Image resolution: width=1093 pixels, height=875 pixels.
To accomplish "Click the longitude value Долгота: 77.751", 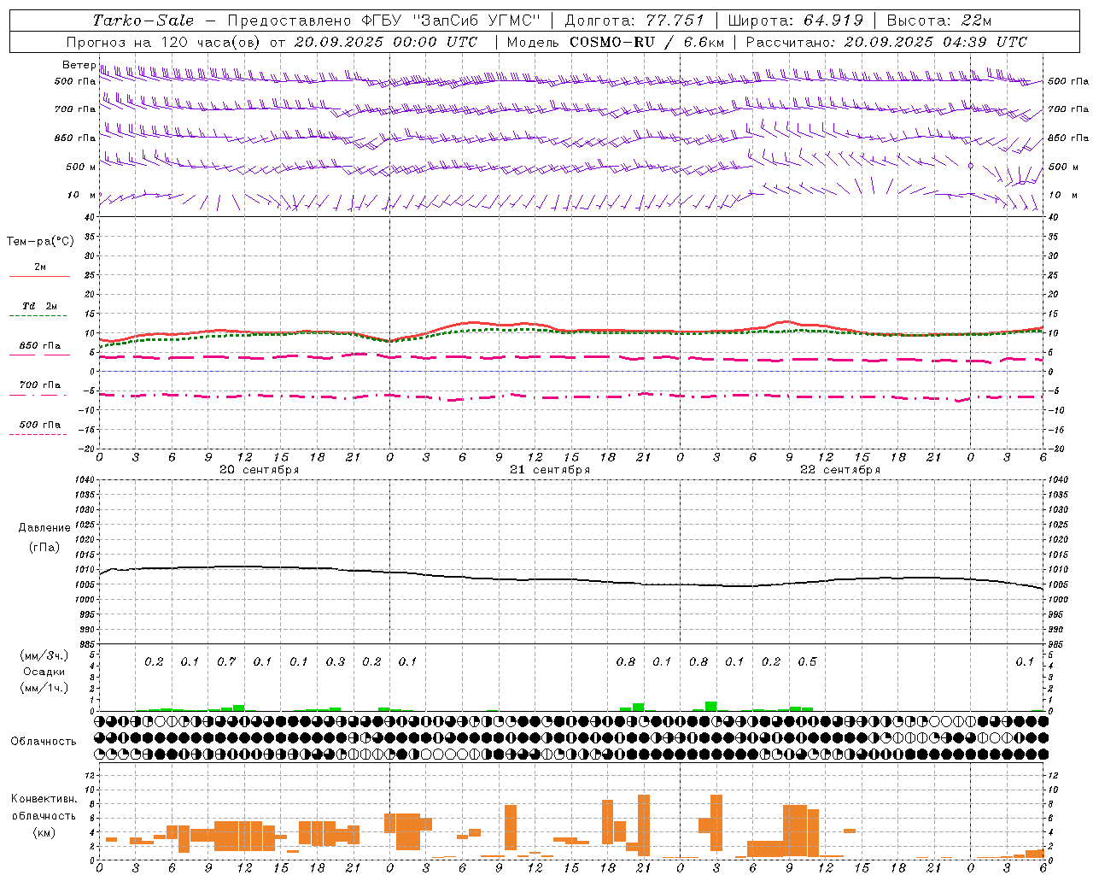I will 634,21.
